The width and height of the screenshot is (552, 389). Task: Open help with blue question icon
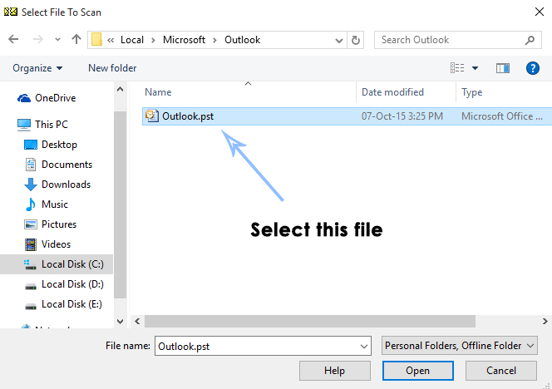[x=533, y=68]
